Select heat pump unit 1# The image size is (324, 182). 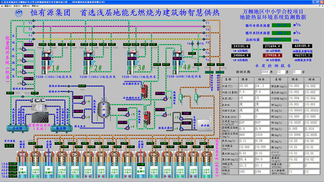tap(47, 62)
